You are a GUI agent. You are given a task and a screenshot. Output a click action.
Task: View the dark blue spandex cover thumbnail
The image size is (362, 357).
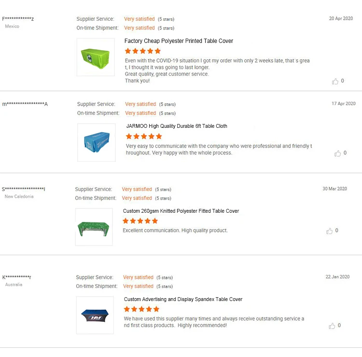click(95, 315)
